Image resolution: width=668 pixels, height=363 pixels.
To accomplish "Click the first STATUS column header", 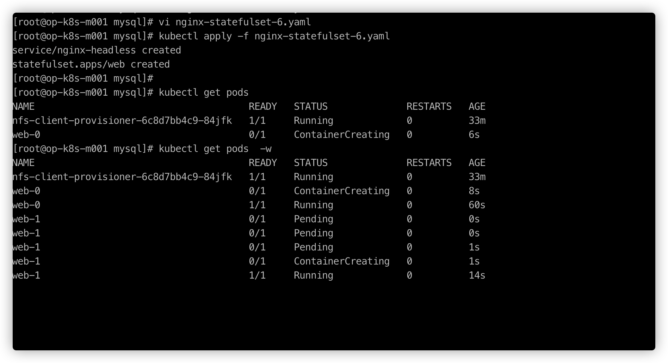I will (x=311, y=107).
